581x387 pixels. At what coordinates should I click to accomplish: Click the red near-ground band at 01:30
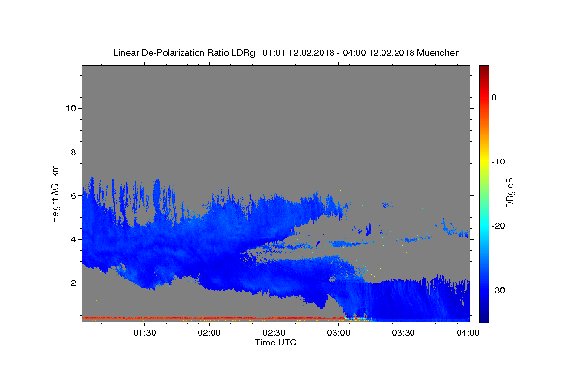click(x=145, y=318)
